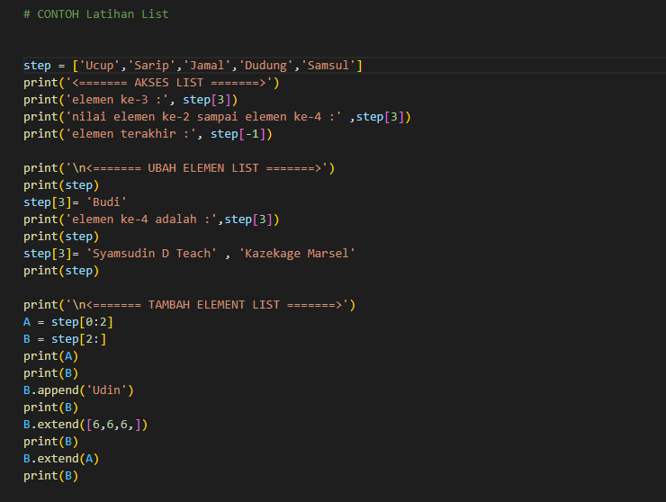Click the UBAH ELEMEN LIST print line

tap(179, 168)
